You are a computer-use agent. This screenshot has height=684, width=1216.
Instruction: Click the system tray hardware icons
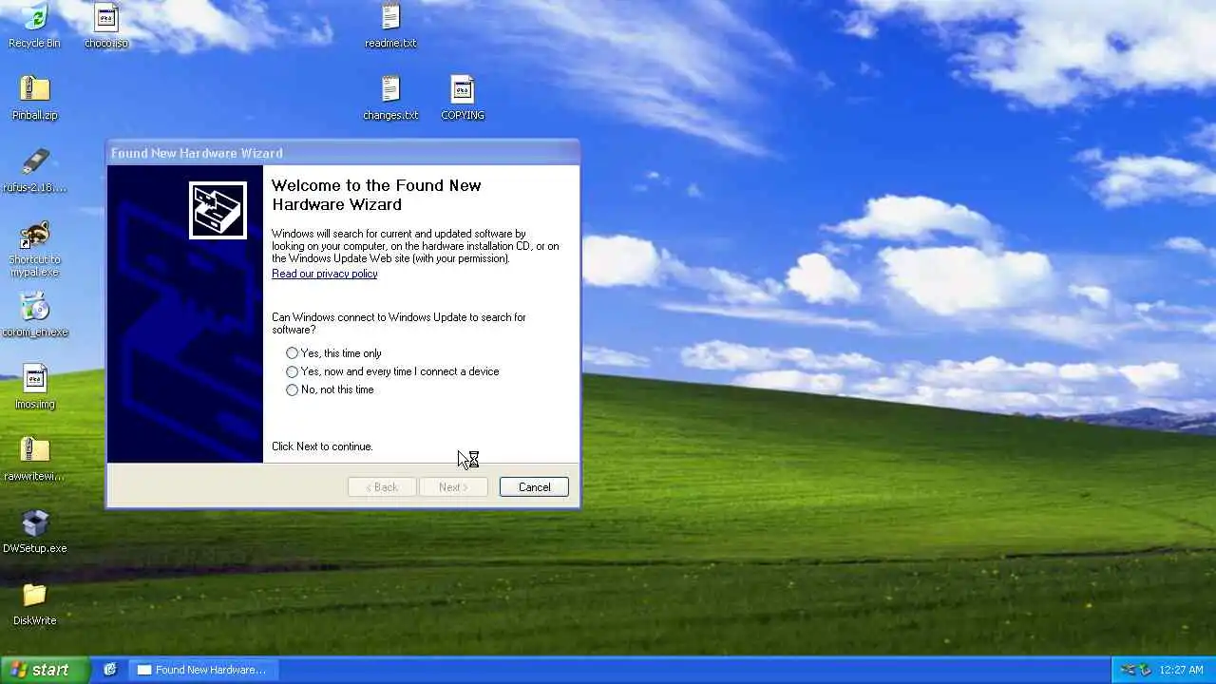pyautogui.click(x=1134, y=670)
